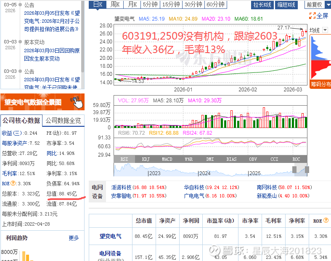Open the 筹码分布 button
This screenshot has width=331, height=261.
(320, 84)
